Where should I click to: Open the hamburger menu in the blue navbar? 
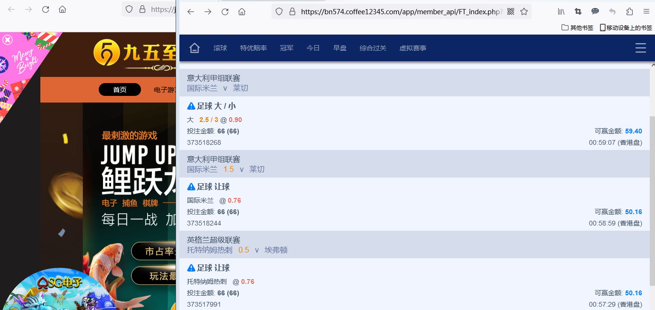click(x=640, y=48)
